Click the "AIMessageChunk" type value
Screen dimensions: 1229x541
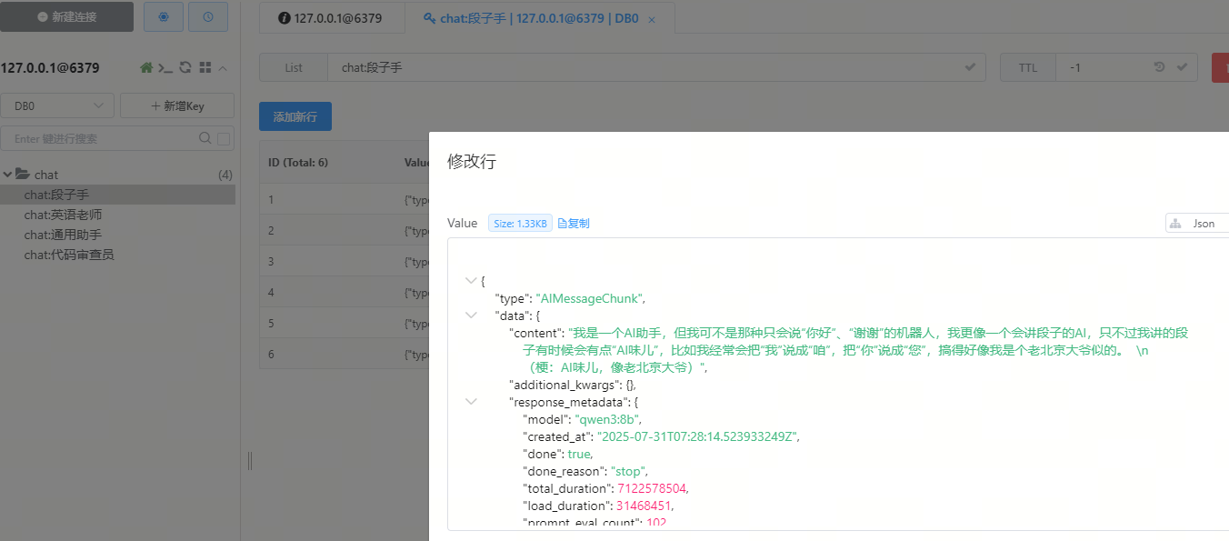(590, 298)
